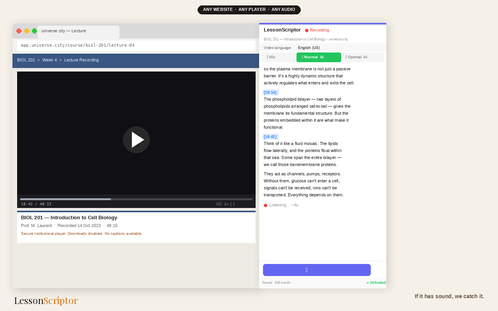Click the LessonScriptor logo at the bottom
Screen dimensions: 498x311
[x=46, y=301]
